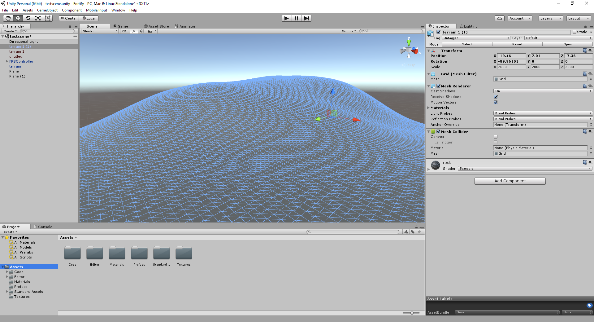Open Mesh Collider gear settings

[590, 131]
